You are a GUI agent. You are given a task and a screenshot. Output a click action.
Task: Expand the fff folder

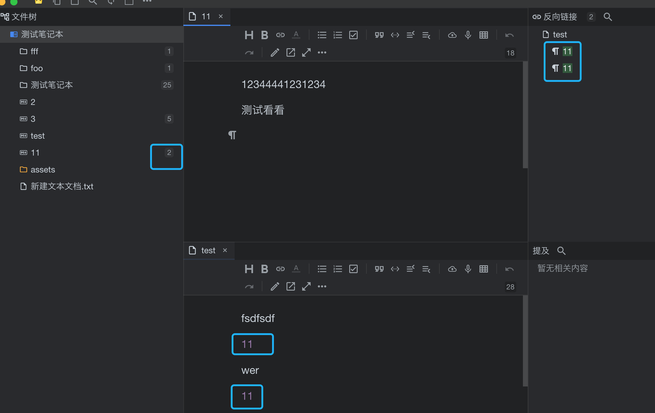[x=34, y=51]
